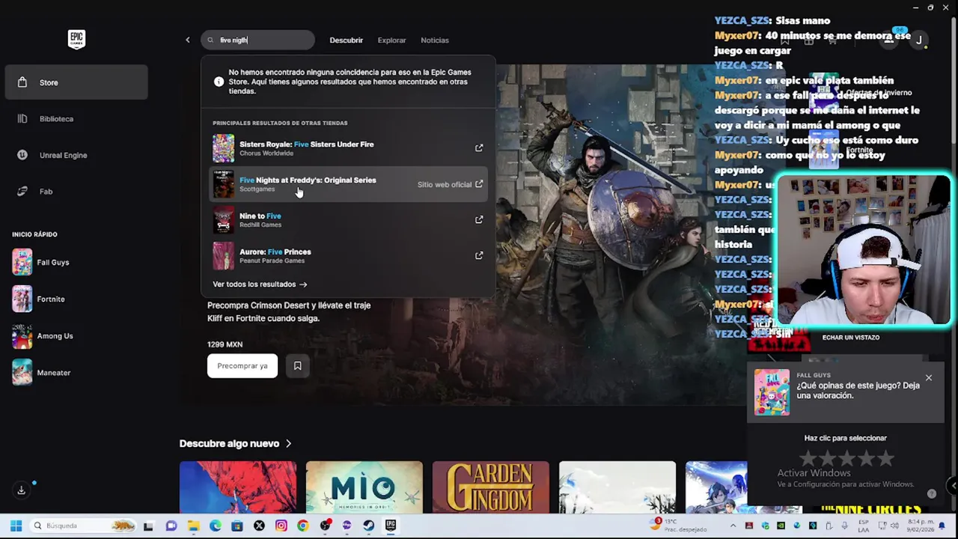Open OBS Studio from taskbar
Image resolution: width=958 pixels, height=539 pixels.
point(325,526)
